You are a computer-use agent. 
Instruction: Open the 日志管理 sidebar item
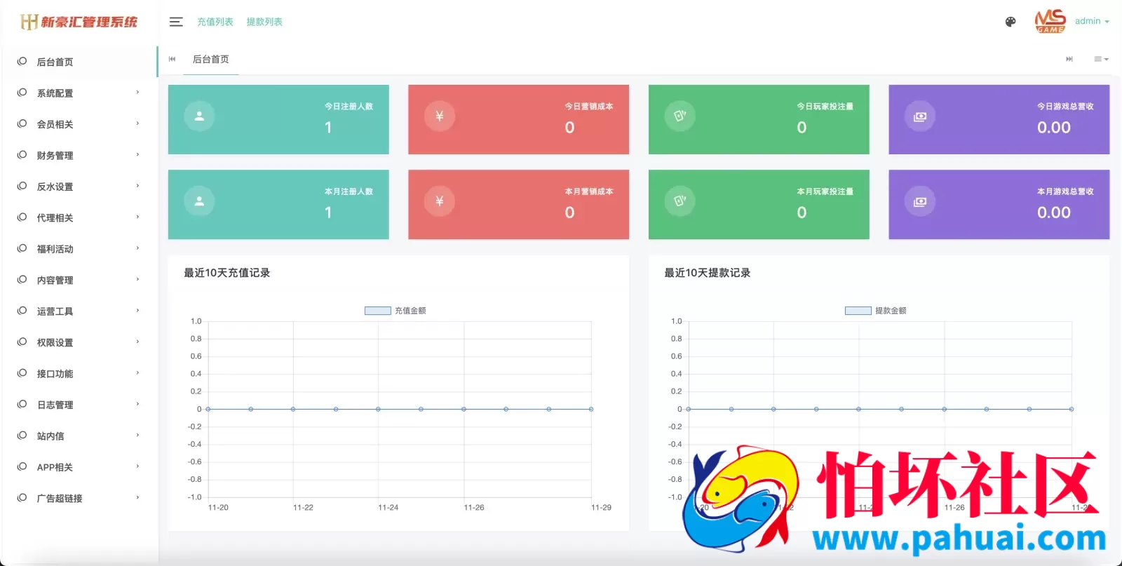coord(79,405)
